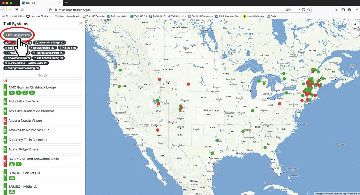Click the red status icon for Arizona Nordic Village

5,121
